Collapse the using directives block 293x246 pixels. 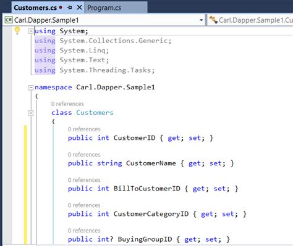[30, 31]
